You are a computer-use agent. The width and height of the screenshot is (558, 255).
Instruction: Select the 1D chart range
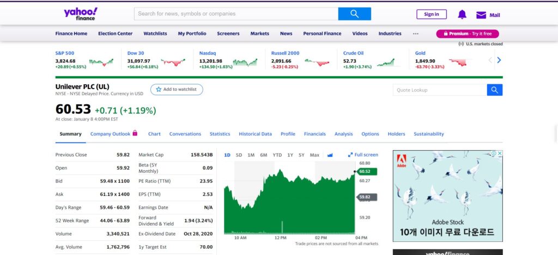pyautogui.click(x=227, y=155)
